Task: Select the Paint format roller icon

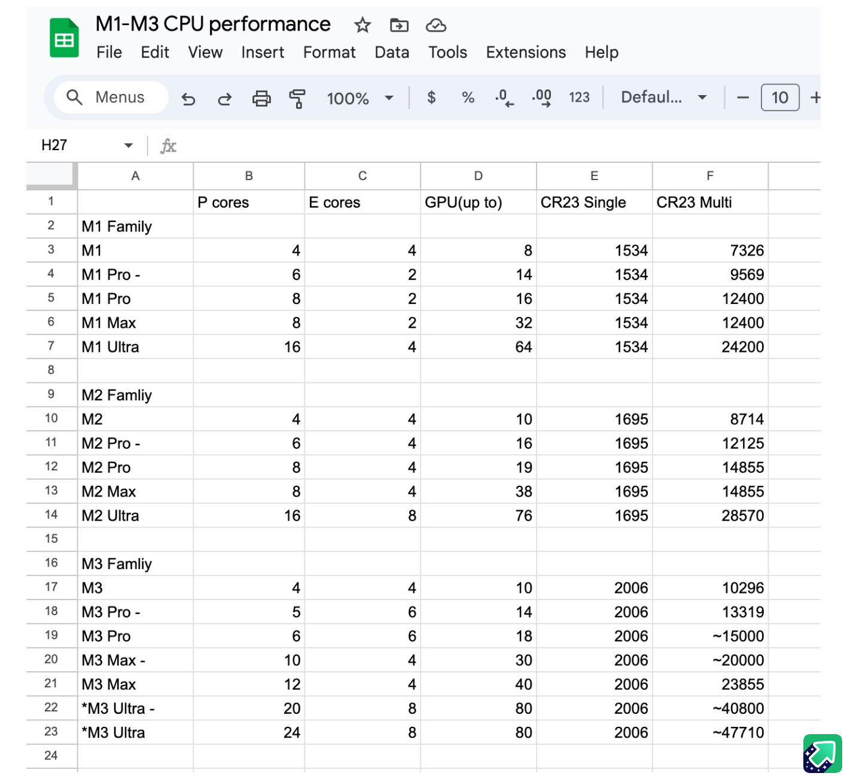Action: [x=297, y=98]
